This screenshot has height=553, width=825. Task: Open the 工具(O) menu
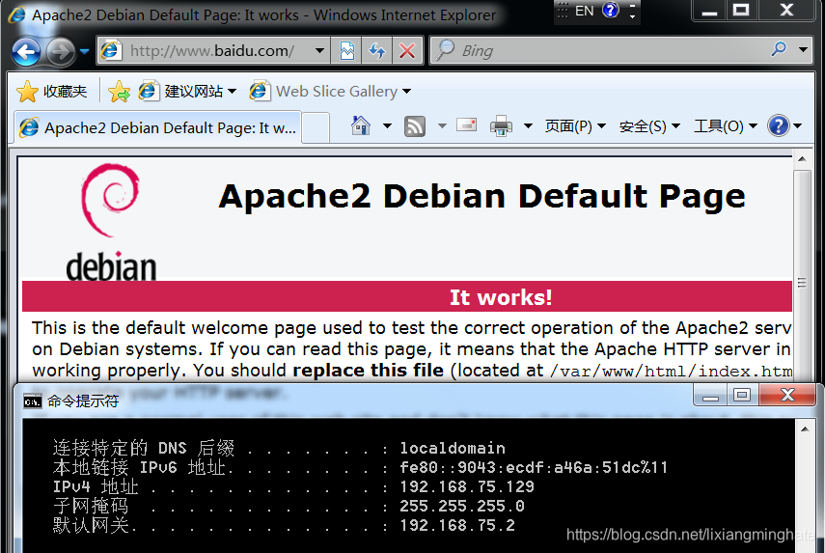click(726, 126)
